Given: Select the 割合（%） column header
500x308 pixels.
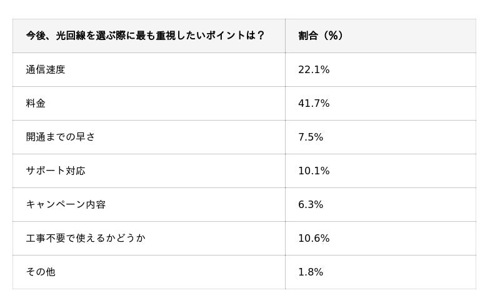Looking at the screenshot, I should tap(321, 36).
